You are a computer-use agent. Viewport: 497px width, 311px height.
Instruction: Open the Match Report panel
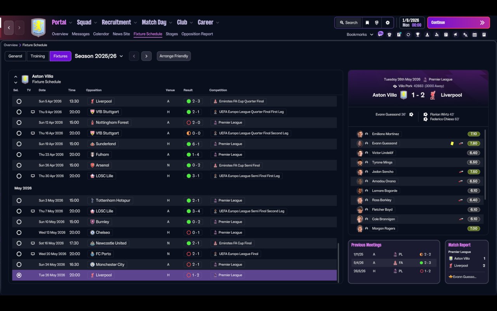tap(467, 262)
